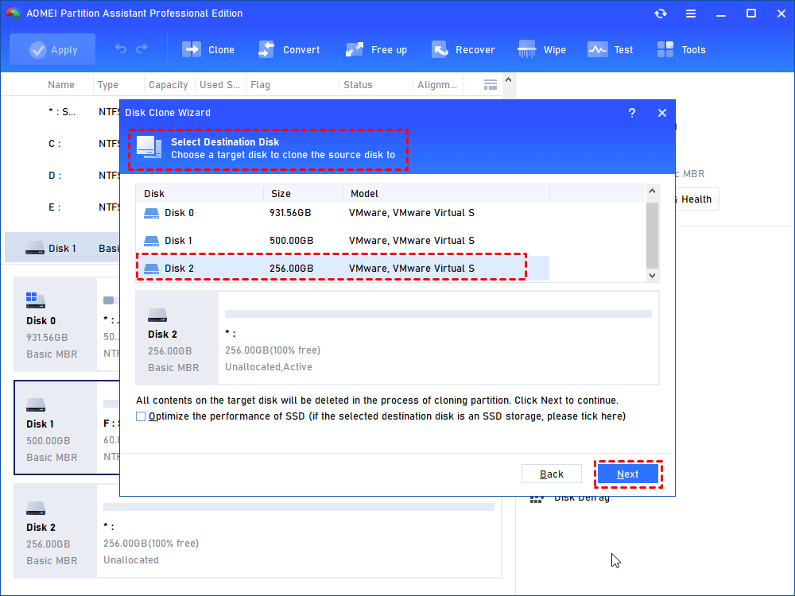Click the AOMEI app logo icon
The height and width of the screenshot is (596, 795).
point(14,14)
